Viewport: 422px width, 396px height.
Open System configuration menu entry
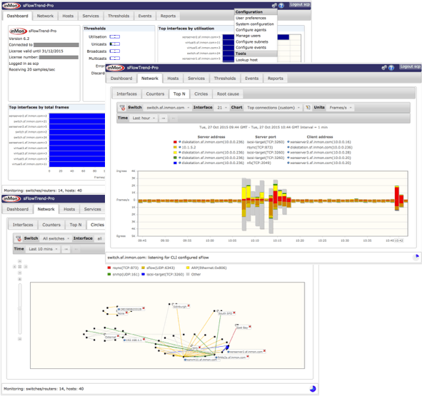[255, 24]
